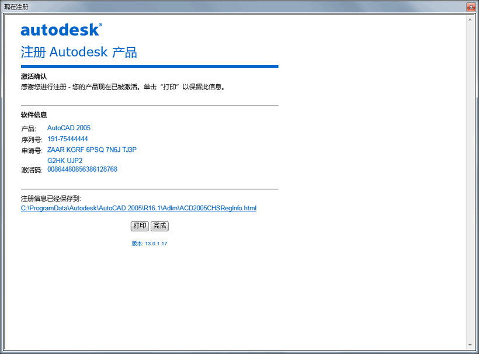Click the 打印 button to print
Viewport: 479px width, 354px height.
(x=139, y=225)
